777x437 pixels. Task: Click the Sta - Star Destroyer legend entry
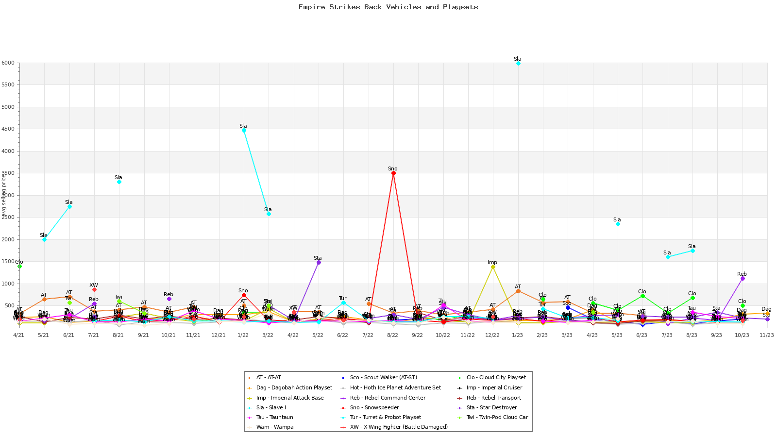pos(487,408)
